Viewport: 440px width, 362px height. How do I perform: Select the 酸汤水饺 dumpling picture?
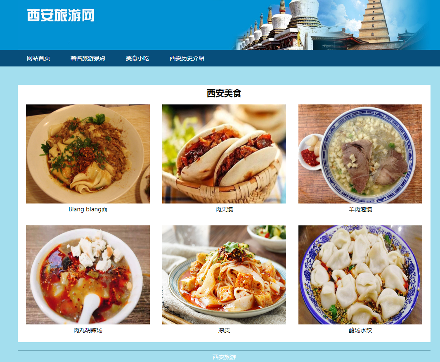(360, 275)
